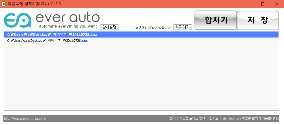Click the 합치기 merge button
Image resolution: width=284 pixels, height=125 pixels.
point(216,20)
